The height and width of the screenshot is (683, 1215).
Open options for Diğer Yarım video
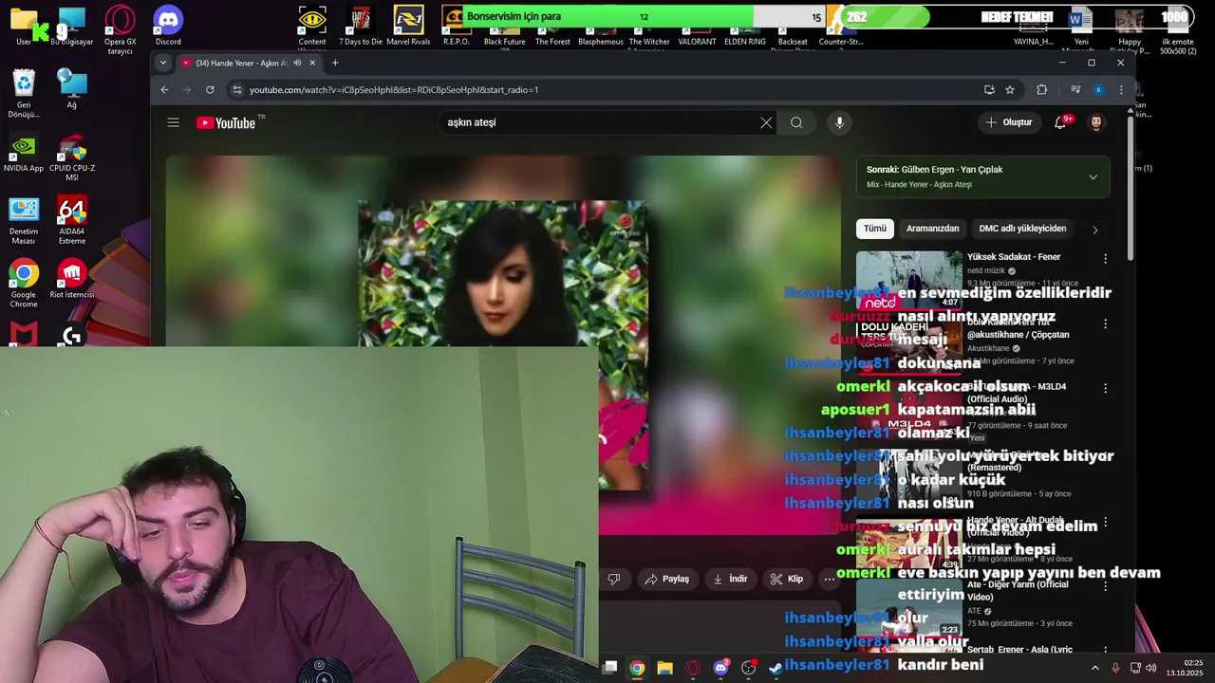(x=1105, y=587)
